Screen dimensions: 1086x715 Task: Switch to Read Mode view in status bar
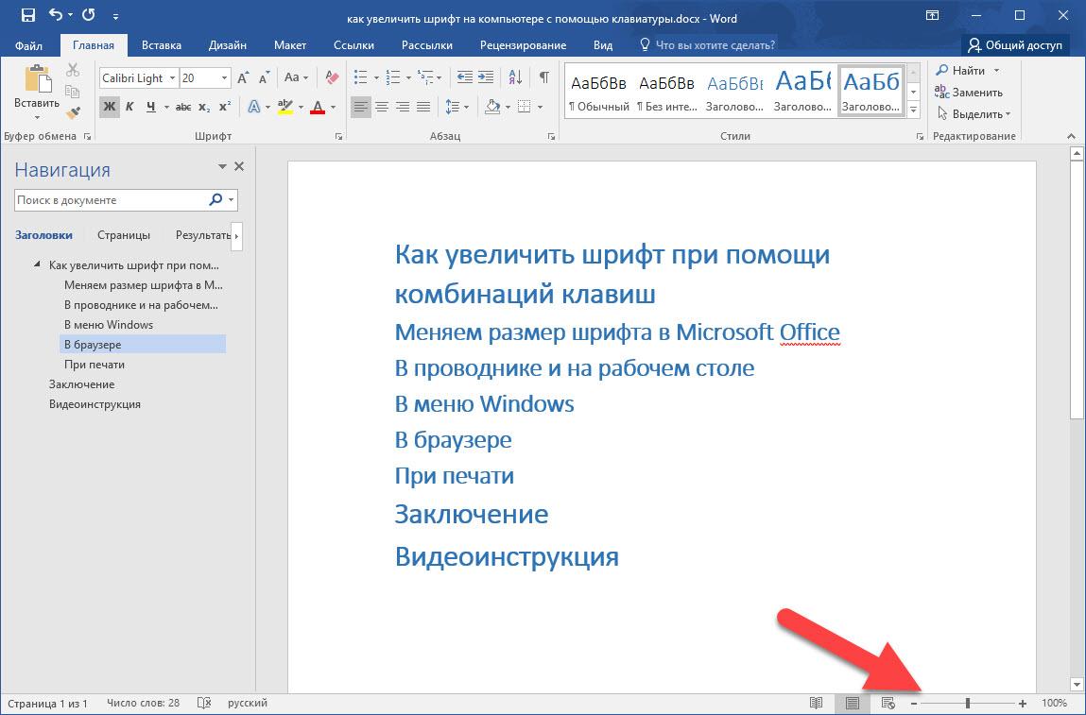(817, 704)
